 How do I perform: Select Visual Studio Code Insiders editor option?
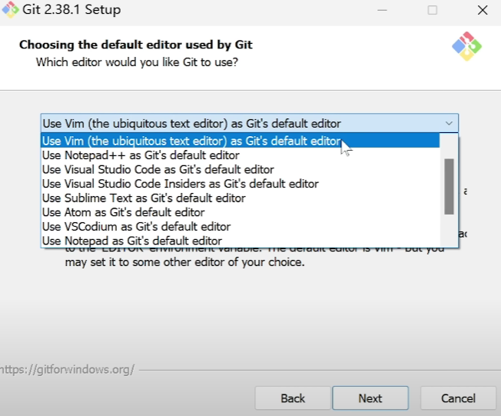coord(241,184)
